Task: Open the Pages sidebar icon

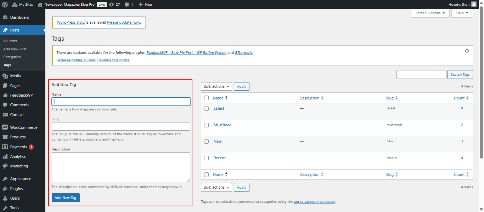Action: [x=5, y=86]
